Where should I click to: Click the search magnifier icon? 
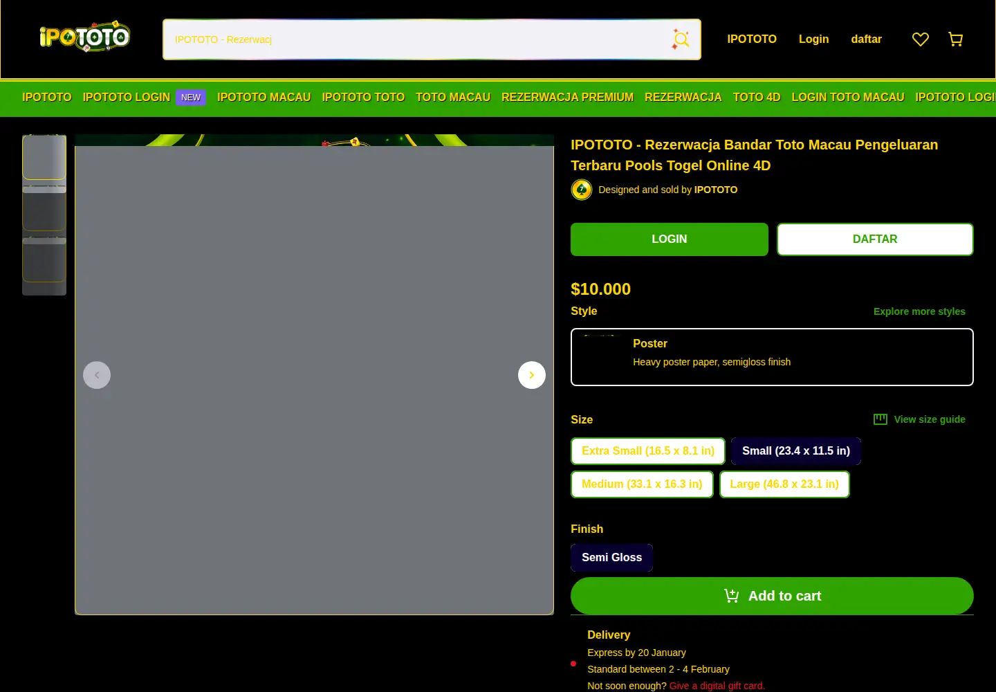point(681,39)
